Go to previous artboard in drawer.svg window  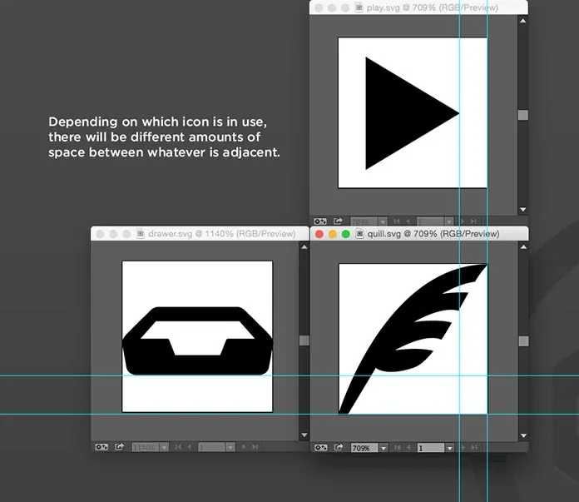click(x=189, y=447)
